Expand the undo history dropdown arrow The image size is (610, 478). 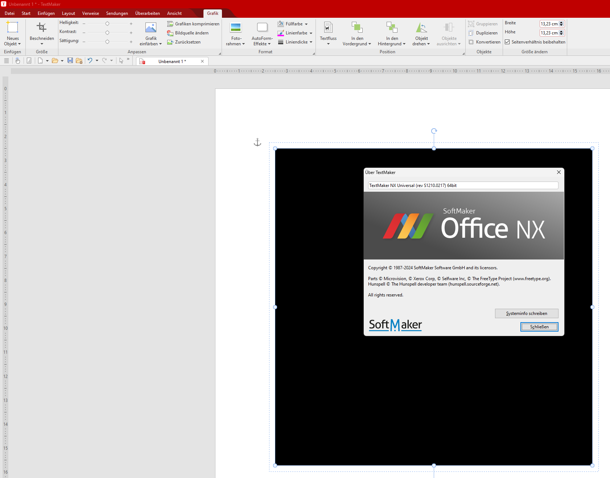(x=97, y=61)
